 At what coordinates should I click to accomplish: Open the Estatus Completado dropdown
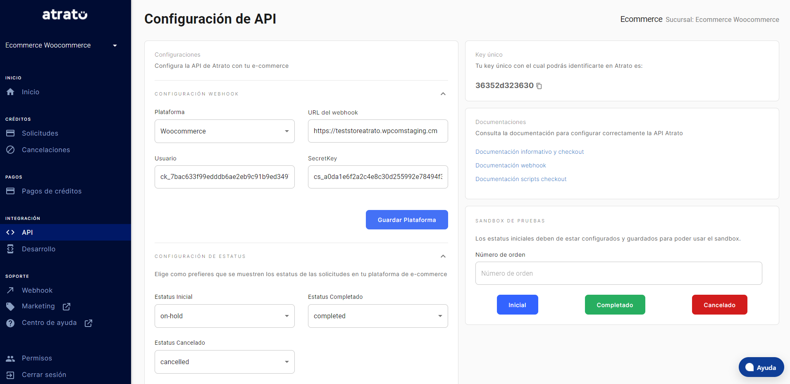pos(378,316)
